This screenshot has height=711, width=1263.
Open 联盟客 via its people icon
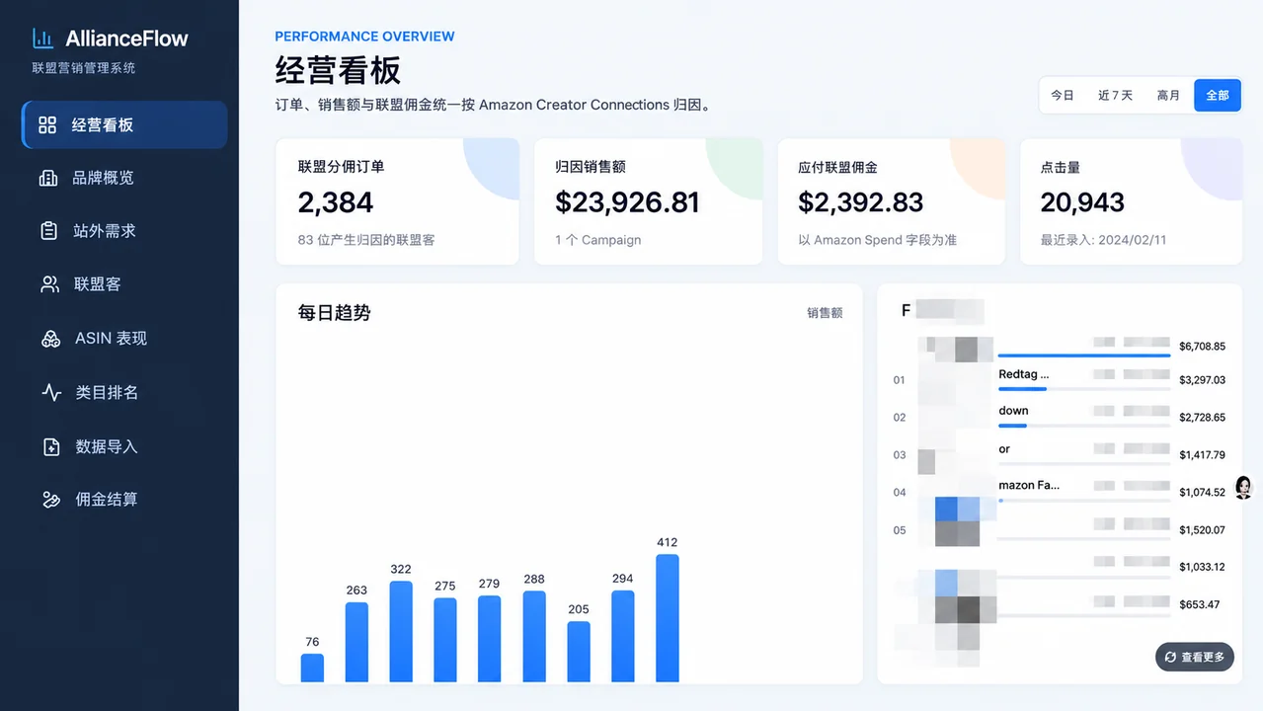pyautogui.click(x=49, y=284)
